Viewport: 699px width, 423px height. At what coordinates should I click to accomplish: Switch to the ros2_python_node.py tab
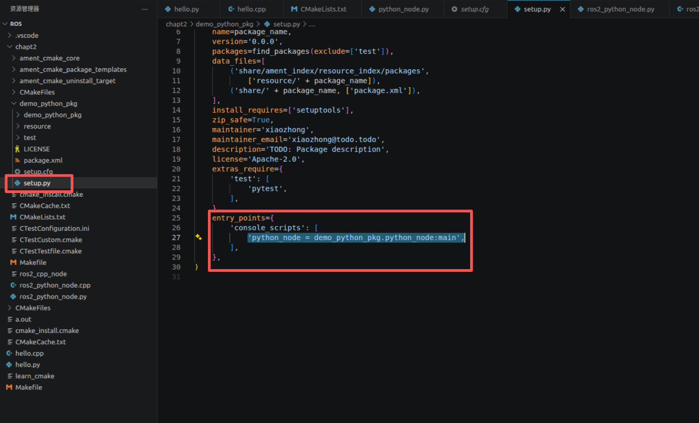tap(621, 9)
